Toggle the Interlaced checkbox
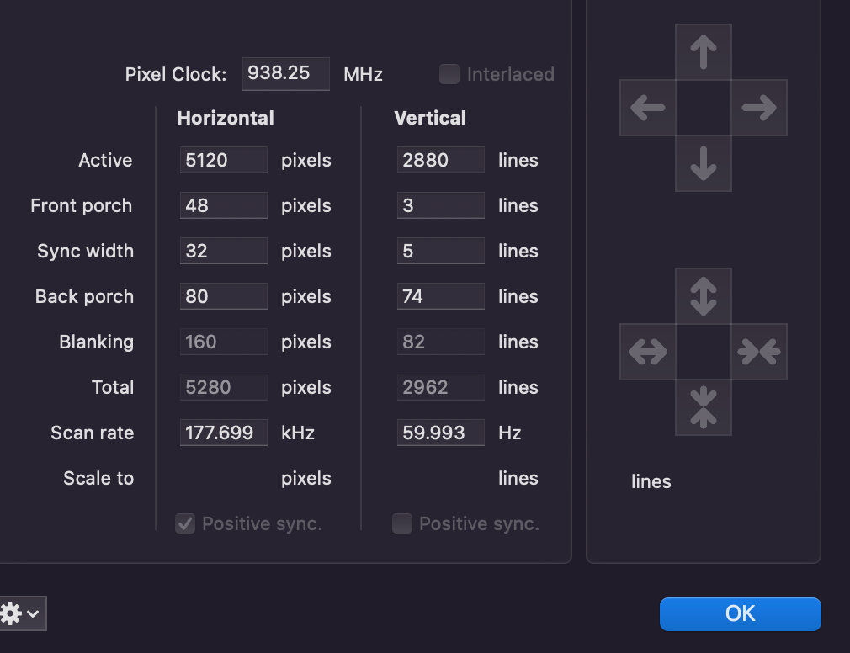 (x=449, y=74)
